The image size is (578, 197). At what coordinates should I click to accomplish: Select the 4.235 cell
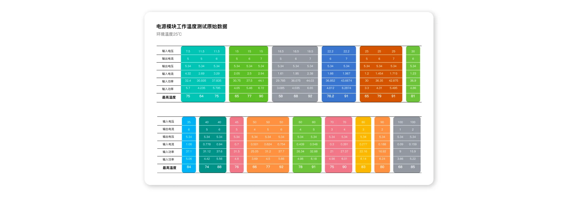click(201, 88)
